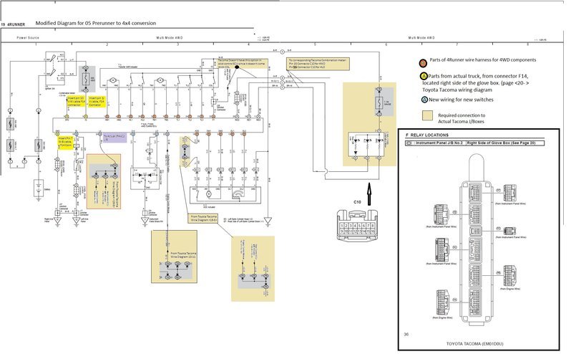This screenshot has width=571, height=354.
Task: Click the J24 junction connector symbol
Action: click(213, 102)
